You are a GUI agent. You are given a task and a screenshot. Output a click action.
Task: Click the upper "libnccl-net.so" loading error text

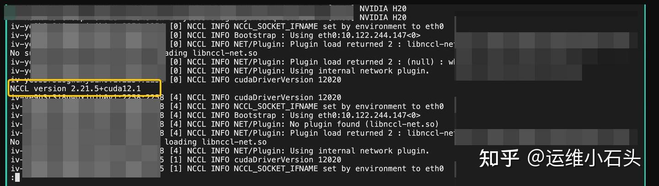(x=211, y=53)
